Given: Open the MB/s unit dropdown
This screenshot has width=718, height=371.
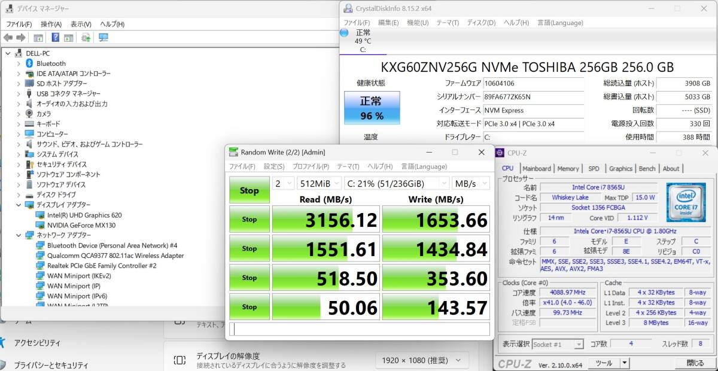Looking at the screenshot, I should coord(471,184).
